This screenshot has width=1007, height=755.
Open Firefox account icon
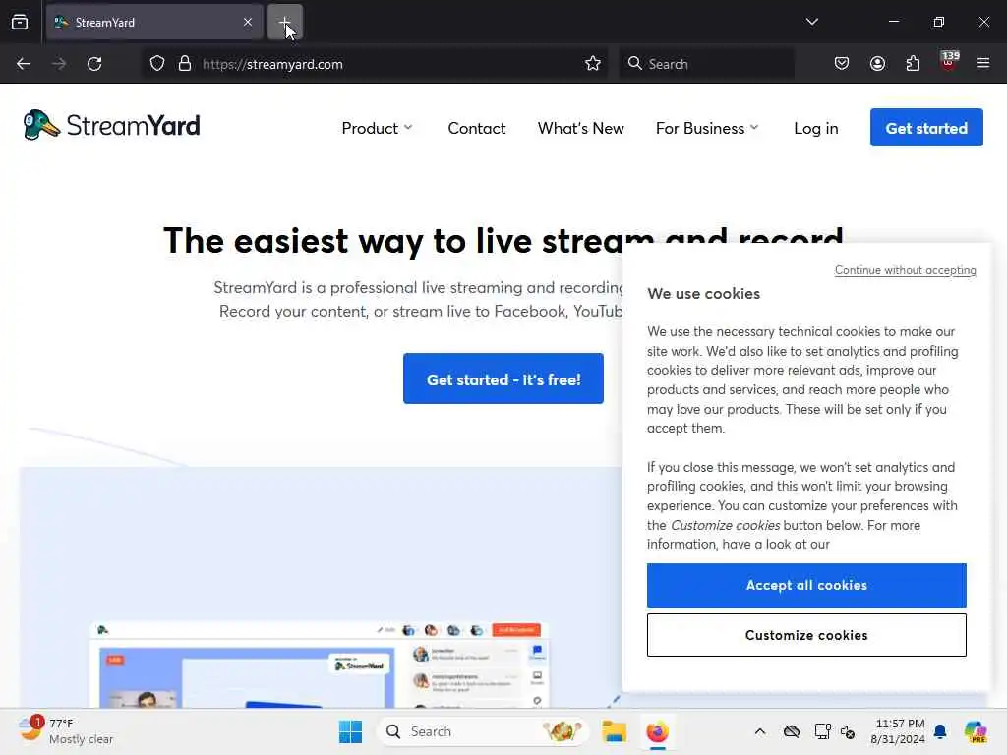pyautogui.click(x=877, y=64)
